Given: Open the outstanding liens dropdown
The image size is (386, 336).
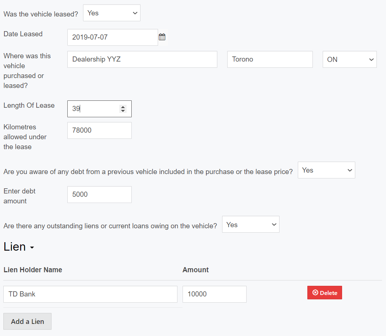Looking at the screenshot, I should pos(251,225).
